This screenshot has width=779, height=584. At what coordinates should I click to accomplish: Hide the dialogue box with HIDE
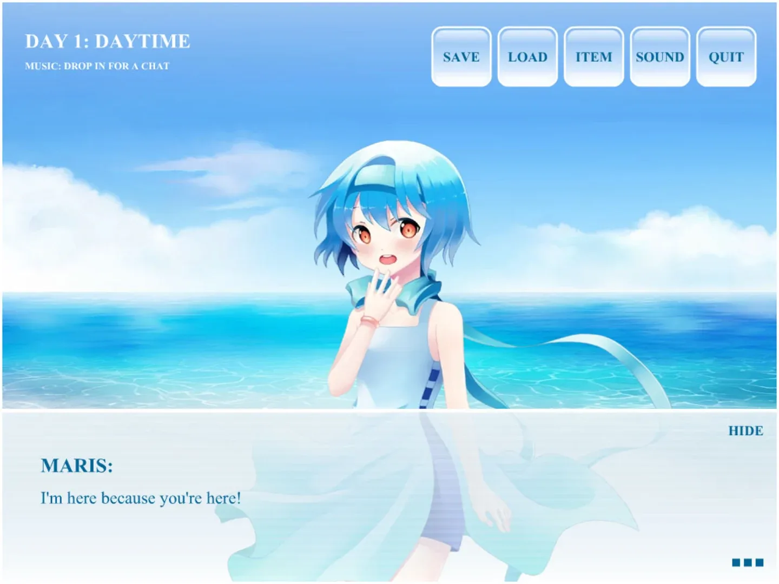[745, 431]
